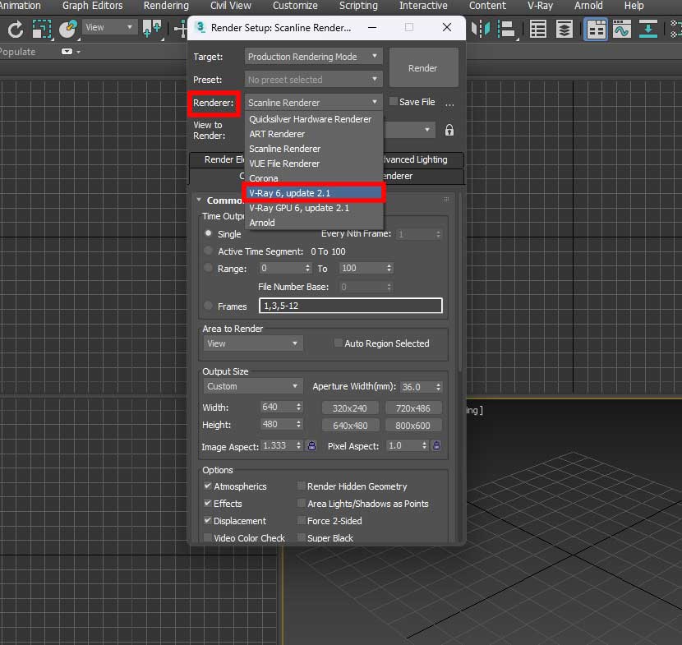Click the Mirror tool icon
Image resolution: width=682 pixels, height=645 pixels.
(x=480, y=29)
